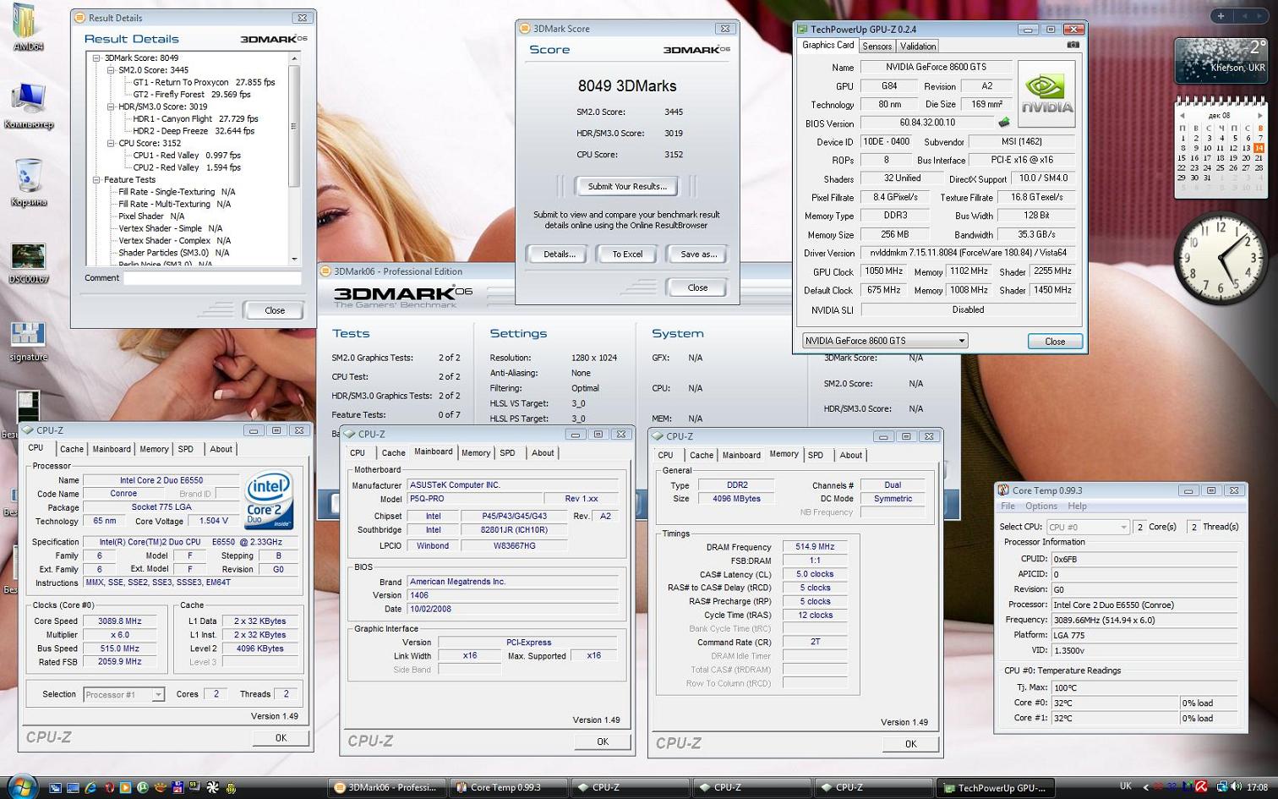
Task: Select the Корзина recycle bin icon
Action: tap(29, 183)
